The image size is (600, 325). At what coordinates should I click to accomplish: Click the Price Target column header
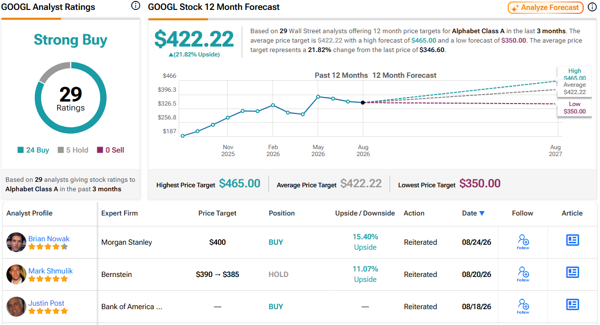pyautogui.click(x=217, y=214)
